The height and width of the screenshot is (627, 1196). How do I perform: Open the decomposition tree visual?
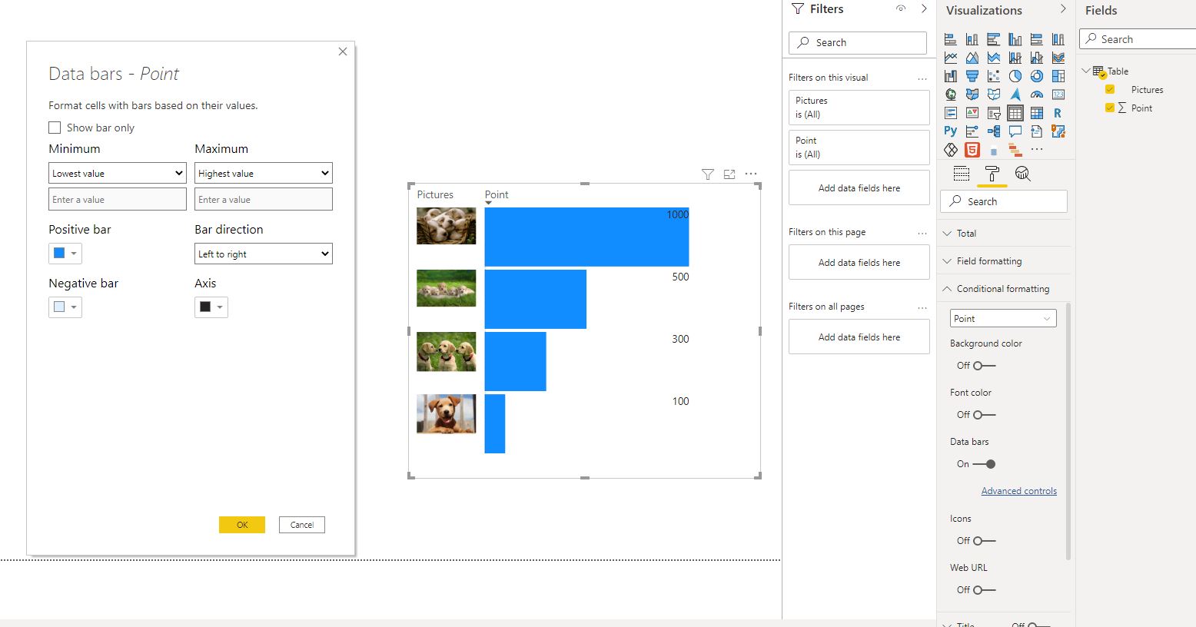(x=994, y=131)
